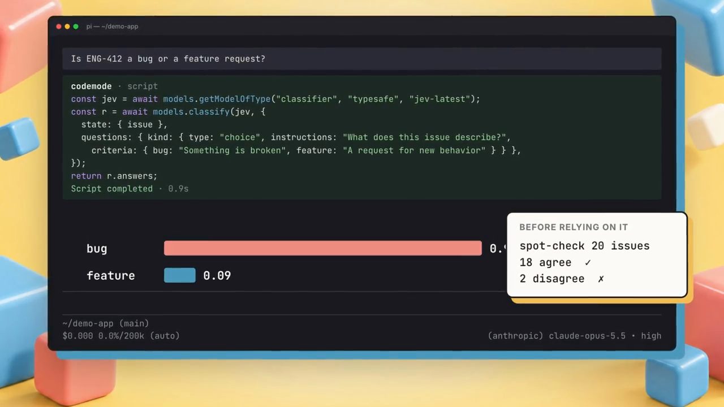Screen dimensions: 724x407
Task: Click the 'return r.answers;' line
Action: pos(114,176)
